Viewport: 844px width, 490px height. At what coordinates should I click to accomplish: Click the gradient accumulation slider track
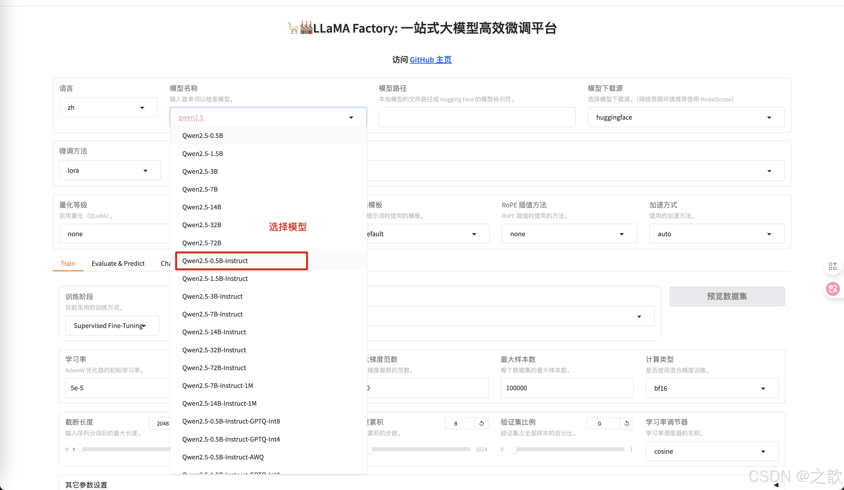pyautogui.click(x=420, y=449)
